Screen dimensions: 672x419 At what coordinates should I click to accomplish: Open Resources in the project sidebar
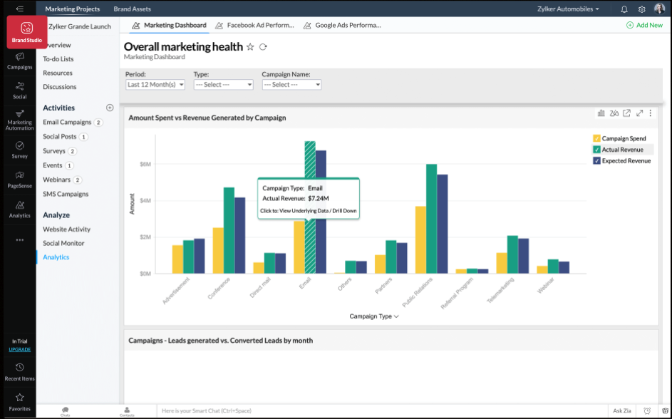point(58,73)
